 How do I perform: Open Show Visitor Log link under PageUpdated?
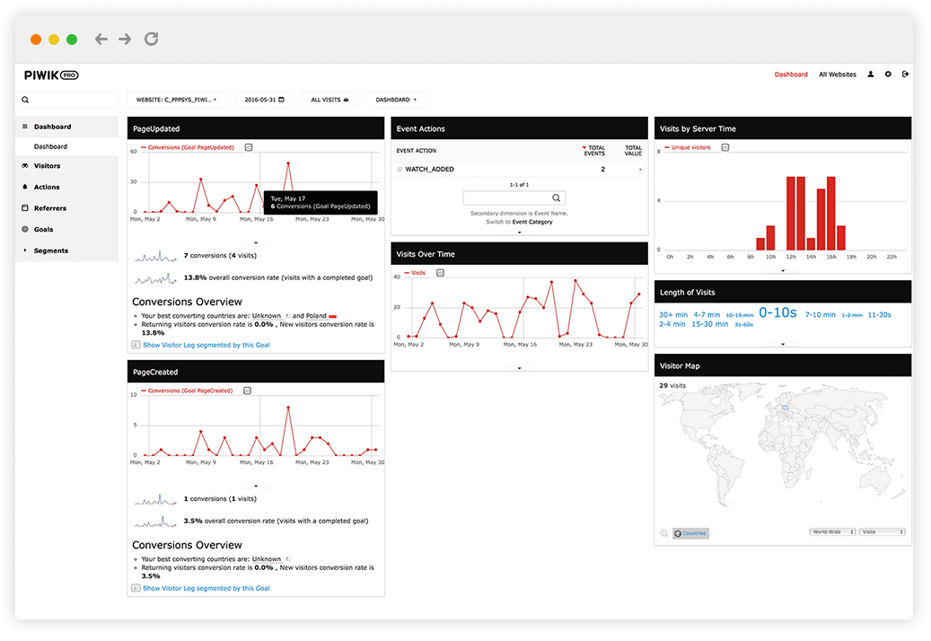click(206, 345)
